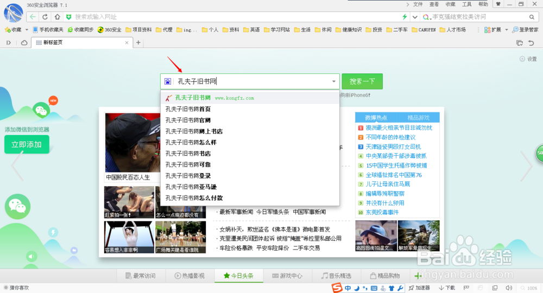Open 下载 downloads in status bar

447,288
